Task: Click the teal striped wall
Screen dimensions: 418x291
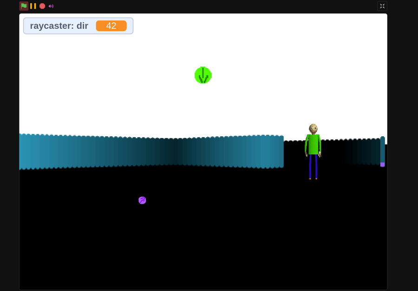Action: [151, 152]
